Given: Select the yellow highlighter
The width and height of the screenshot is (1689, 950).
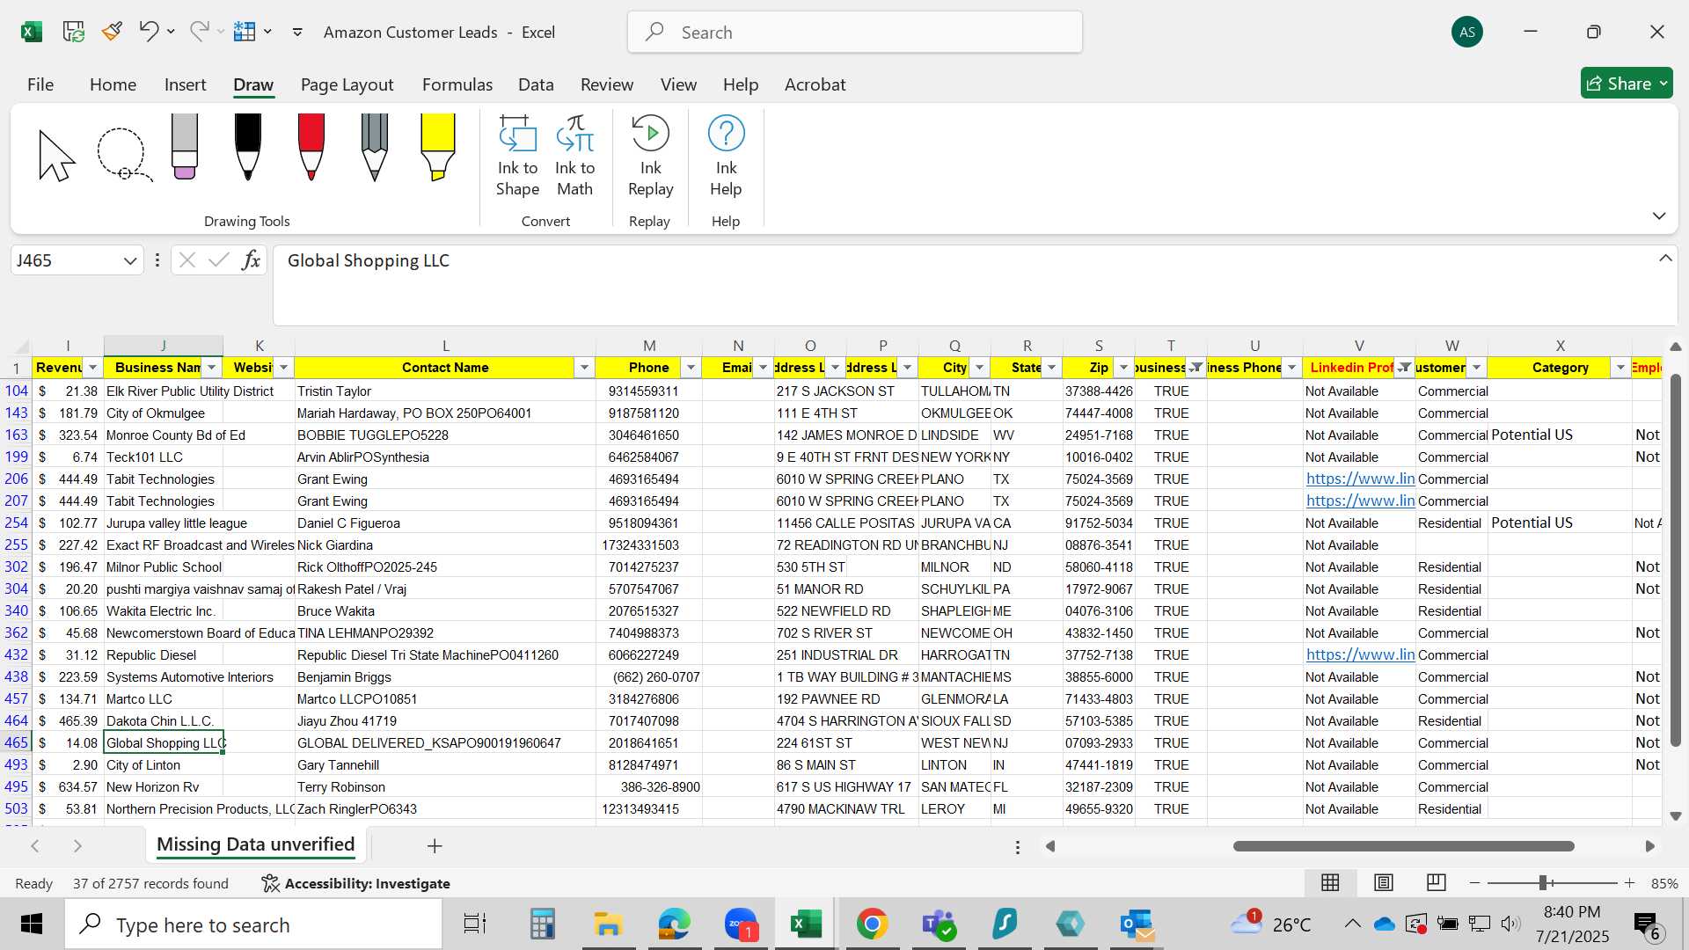Looking at the screenshot, I should click(x=437, y=146).
